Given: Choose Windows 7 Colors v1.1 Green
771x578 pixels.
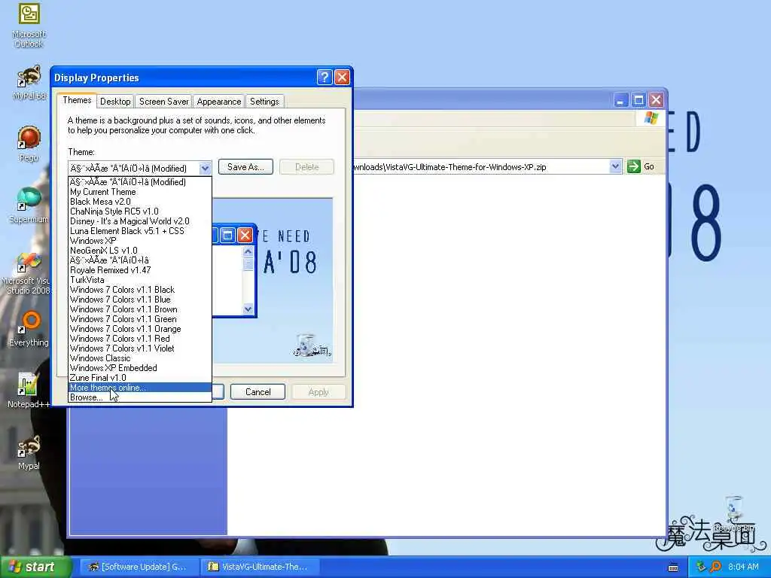Looking at the screenshot, I should click(139, 319).
